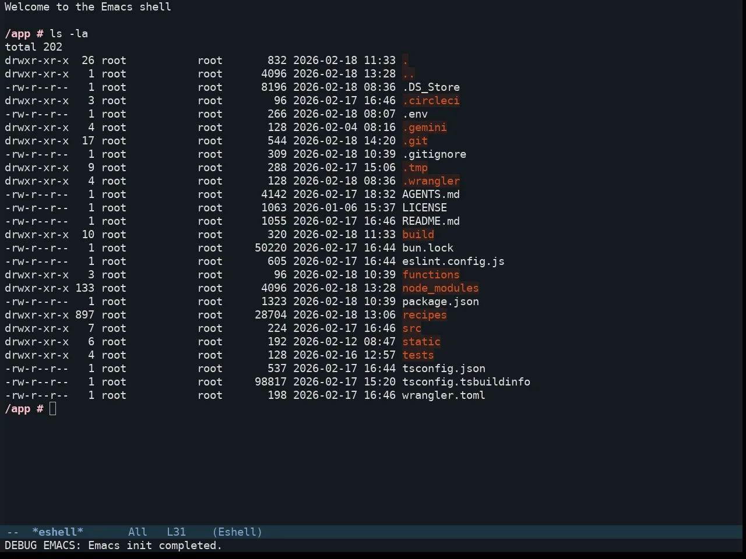Select the bun.lock file name
The width and height of the screenshot is (746, 559).
tap(428, 248)
